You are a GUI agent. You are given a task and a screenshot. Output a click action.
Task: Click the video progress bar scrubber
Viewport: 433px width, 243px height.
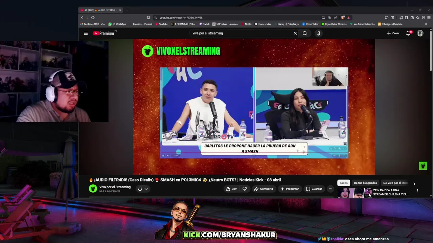click(254, 153)
